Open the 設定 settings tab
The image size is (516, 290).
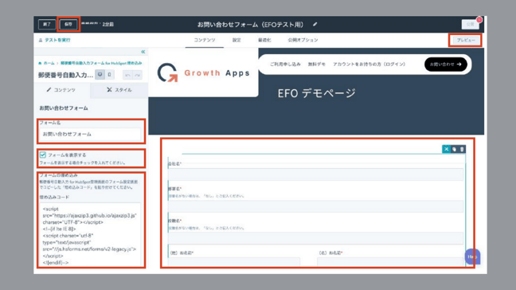pyautogui.click(x=236, y=40)
